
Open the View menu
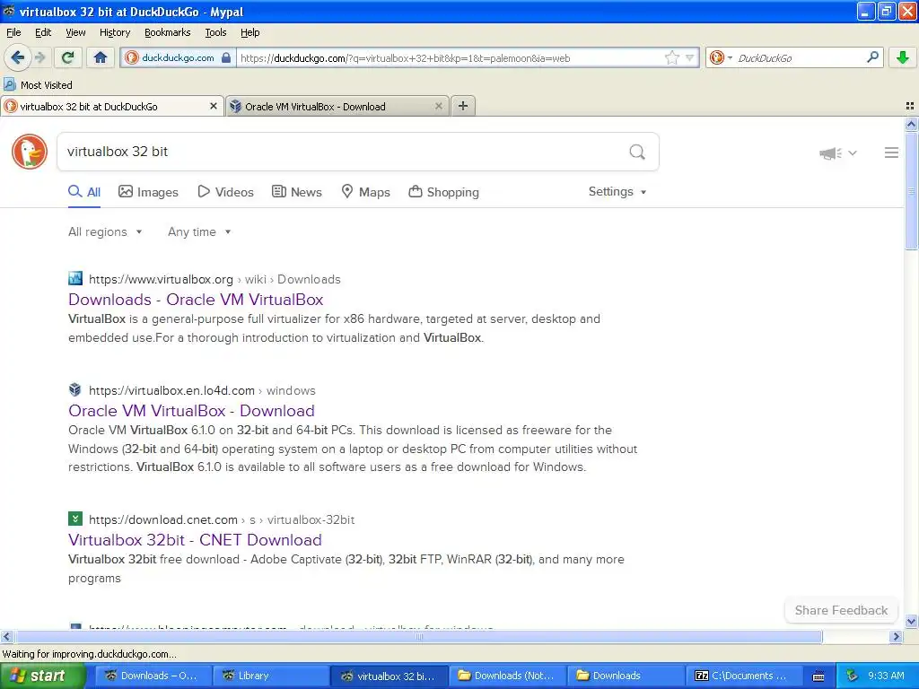pyautogui.click(x=75, y=32)
